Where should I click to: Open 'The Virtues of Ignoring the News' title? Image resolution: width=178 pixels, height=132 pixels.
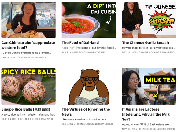86,112
